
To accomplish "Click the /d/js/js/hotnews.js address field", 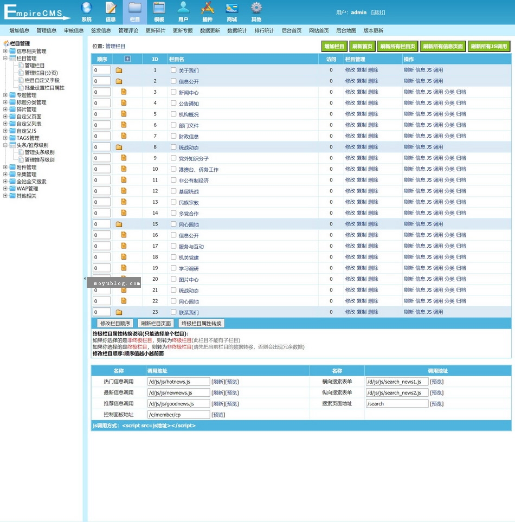I will pyautogui.click(x=178, y=382).
